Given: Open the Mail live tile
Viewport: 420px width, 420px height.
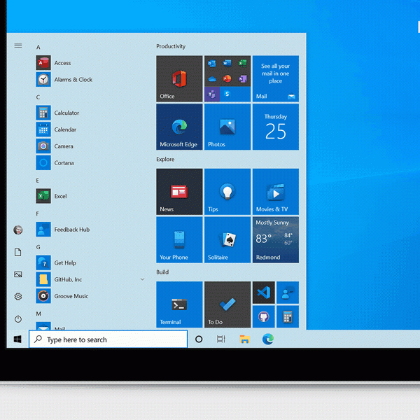Looking at the screenshot, I should pos(276,78).
